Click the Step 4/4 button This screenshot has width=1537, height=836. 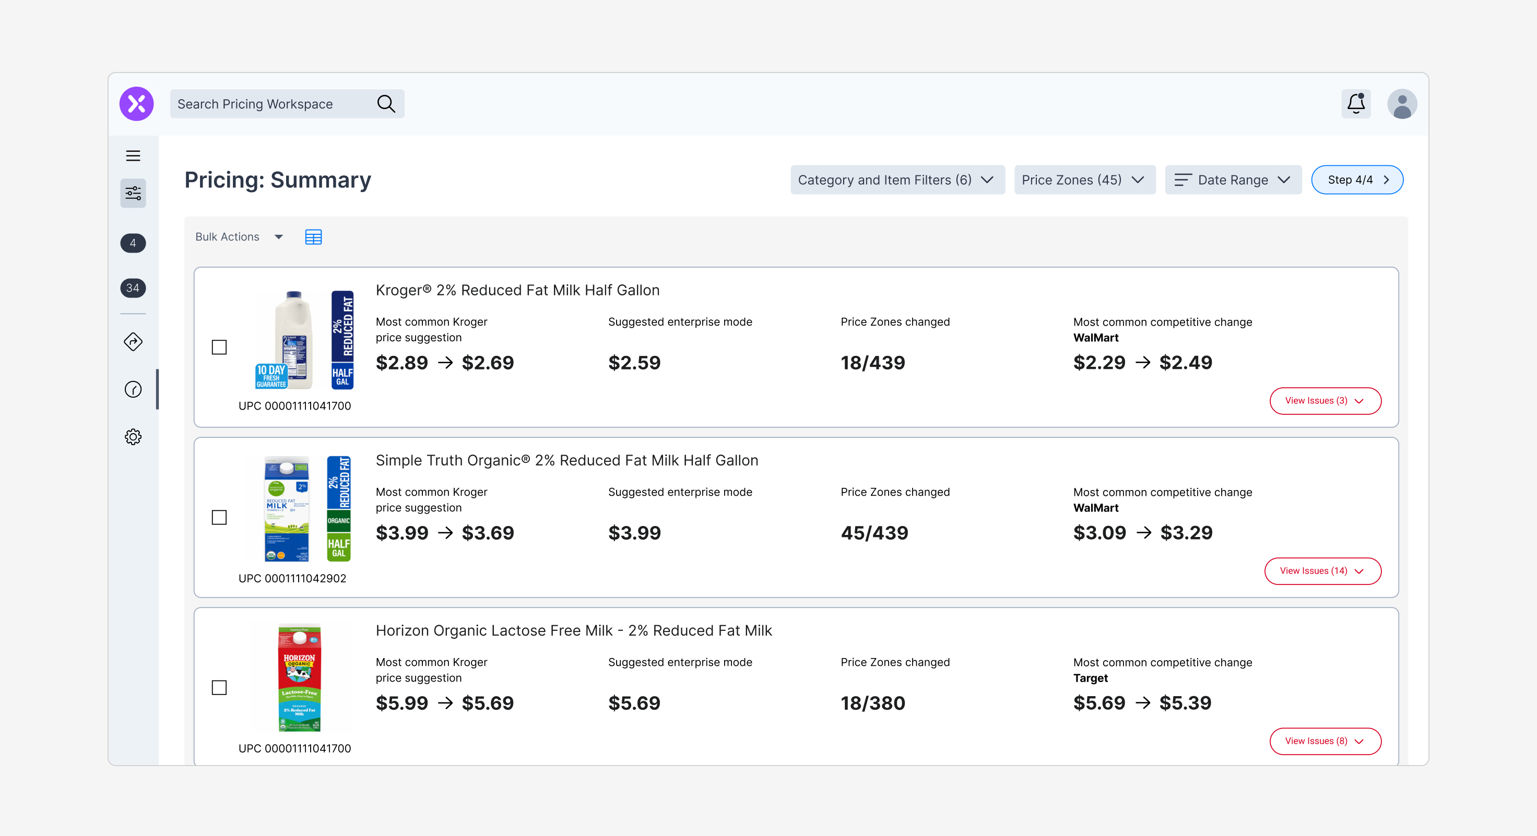1356,180
